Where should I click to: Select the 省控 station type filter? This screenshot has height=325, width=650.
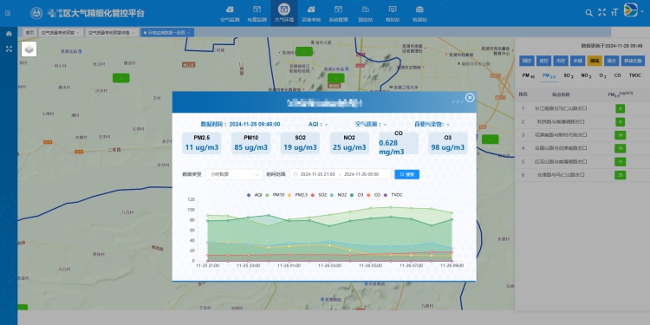click(x=543, y=61)
